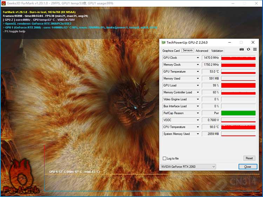Minimize the GPU-Z window
263x197 pixels.
230,42
